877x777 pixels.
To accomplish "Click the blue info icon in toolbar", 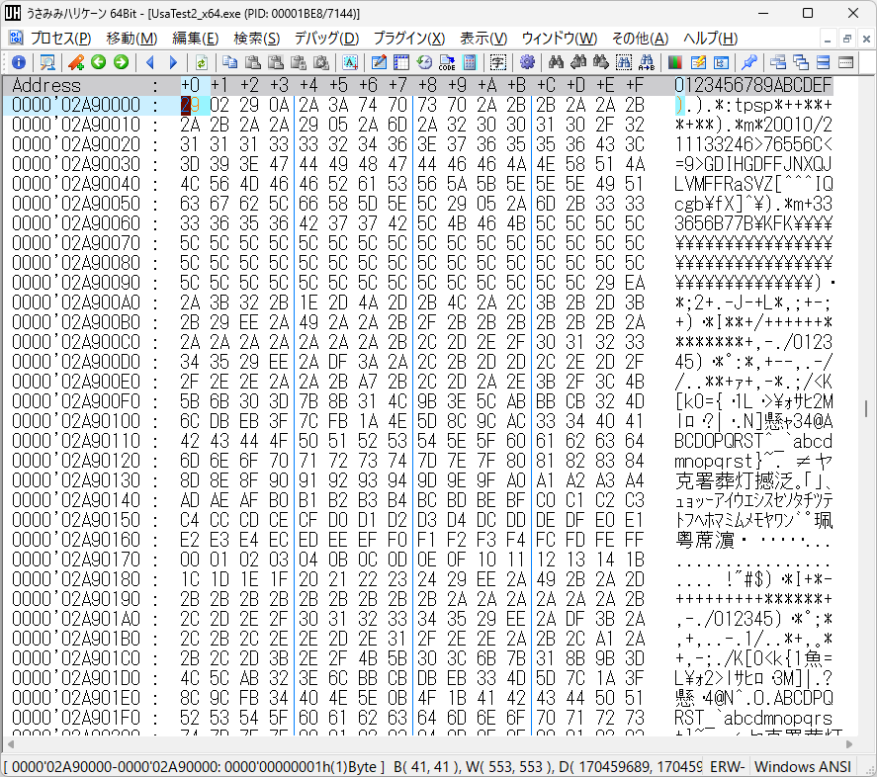I will (x=18, y=62).
